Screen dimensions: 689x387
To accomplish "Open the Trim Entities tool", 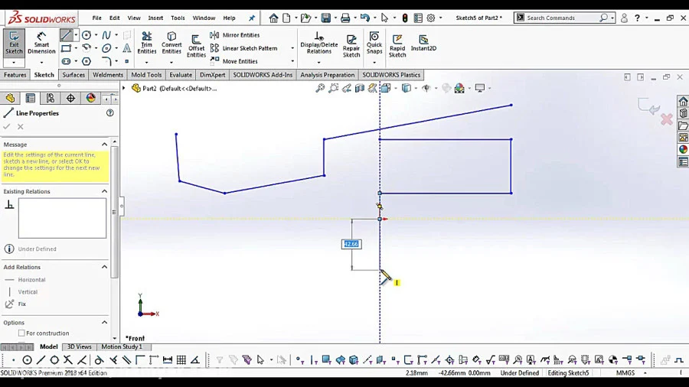I will [x=146, y=43].
